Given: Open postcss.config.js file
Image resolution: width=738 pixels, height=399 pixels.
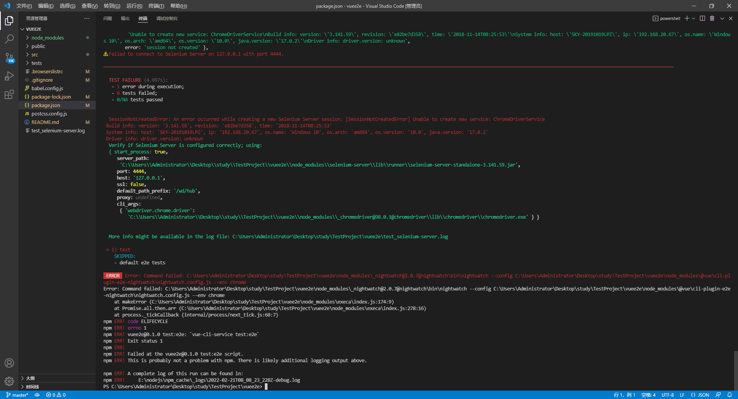Looking at the screenshot, I should click(57, 114).
